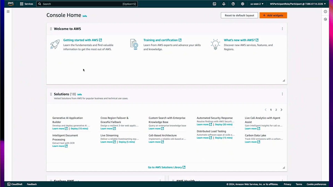333x187 pixels.
Task: Click the Carbon Data Lake title
Action: (x=255, y=135)
